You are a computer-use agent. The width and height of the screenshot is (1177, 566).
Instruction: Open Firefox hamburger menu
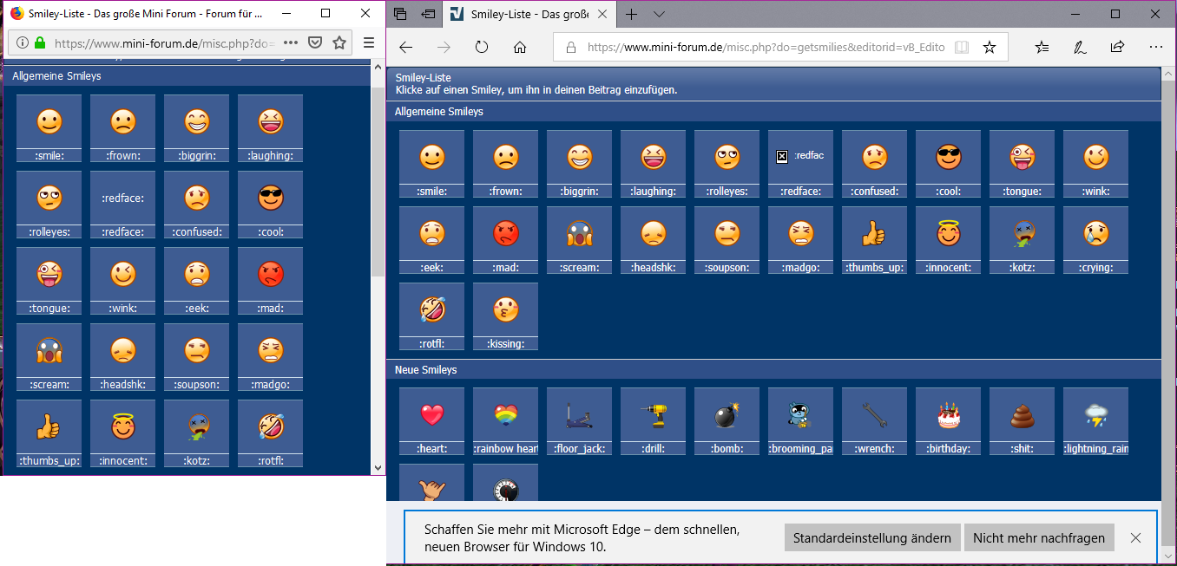[369, 42]
